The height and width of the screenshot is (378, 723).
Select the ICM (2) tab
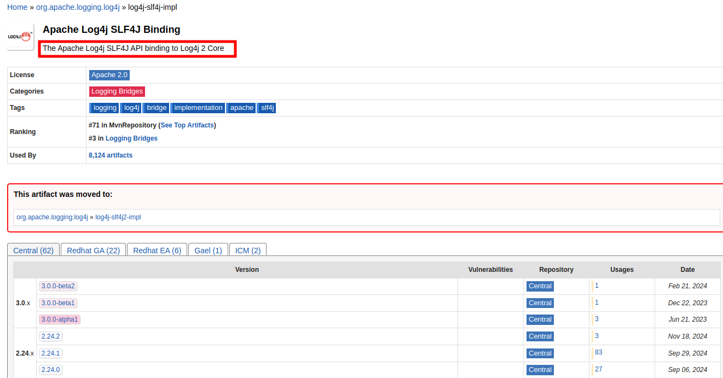pyautogui.click(x=247, y=251)
